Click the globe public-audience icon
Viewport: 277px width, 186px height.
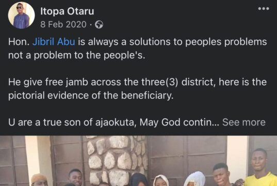pos(99,24)
